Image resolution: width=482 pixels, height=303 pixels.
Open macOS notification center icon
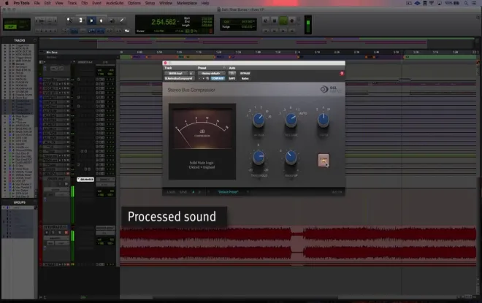click(x=474, y=3)
